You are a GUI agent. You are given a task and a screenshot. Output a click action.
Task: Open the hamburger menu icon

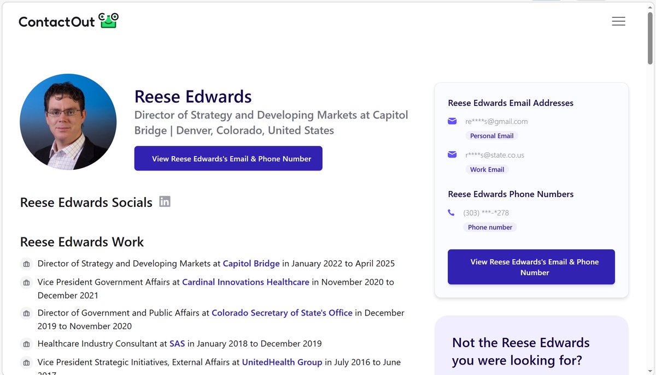point(618,21)
